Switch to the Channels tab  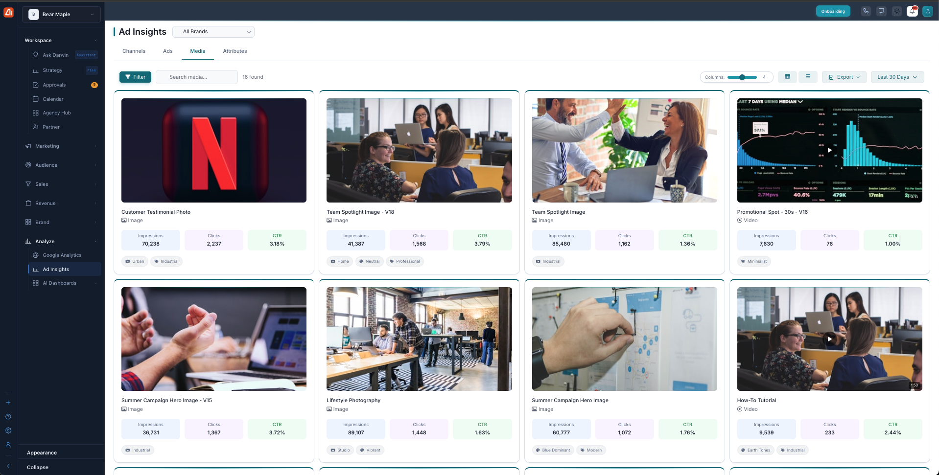(x=134, y=51)
